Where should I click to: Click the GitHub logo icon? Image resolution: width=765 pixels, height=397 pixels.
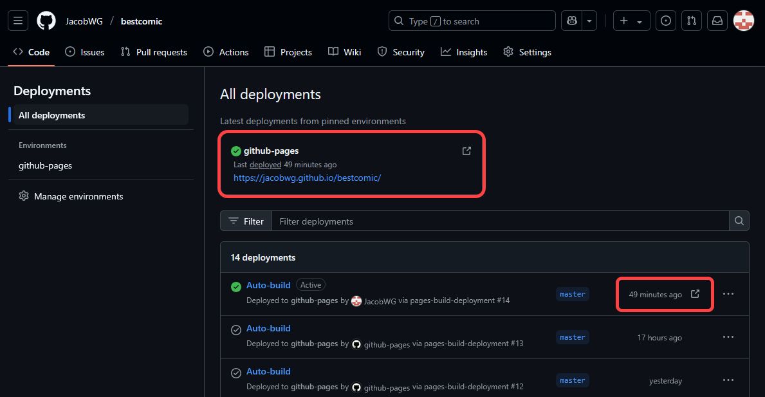[x=46, y=21]
